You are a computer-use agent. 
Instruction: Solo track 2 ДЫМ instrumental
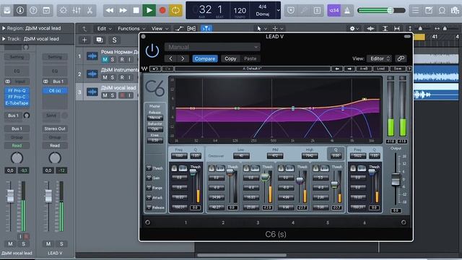click(x=113, y=77)
